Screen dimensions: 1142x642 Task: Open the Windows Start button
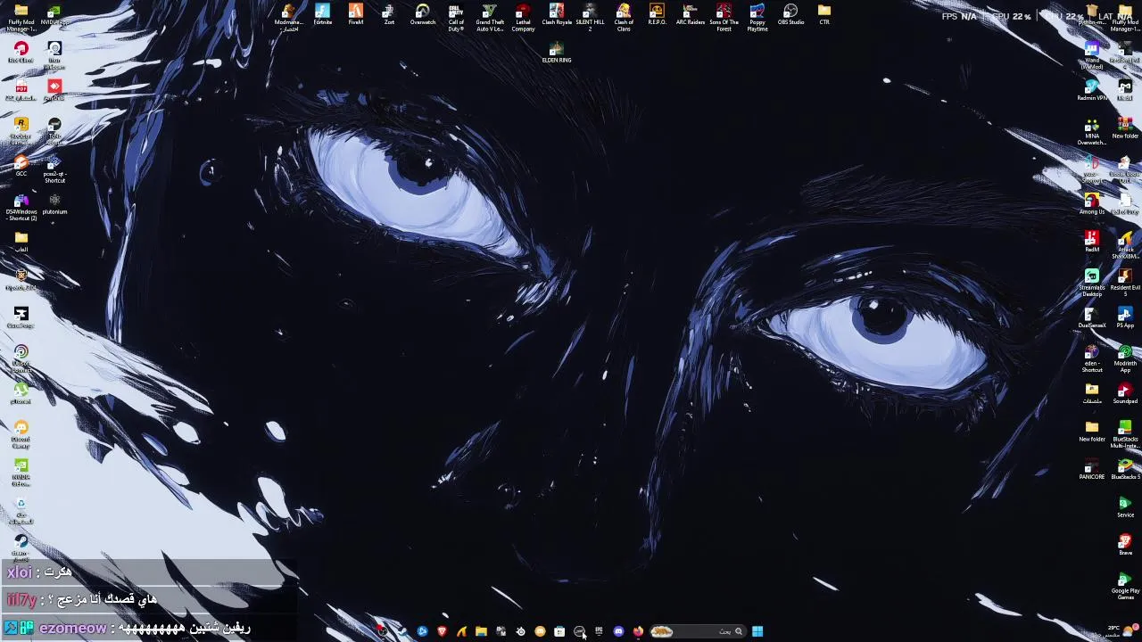[757, 631]
